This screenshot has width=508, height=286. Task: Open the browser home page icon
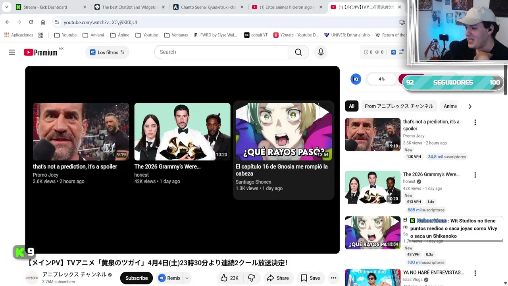(x=43, y=22)
